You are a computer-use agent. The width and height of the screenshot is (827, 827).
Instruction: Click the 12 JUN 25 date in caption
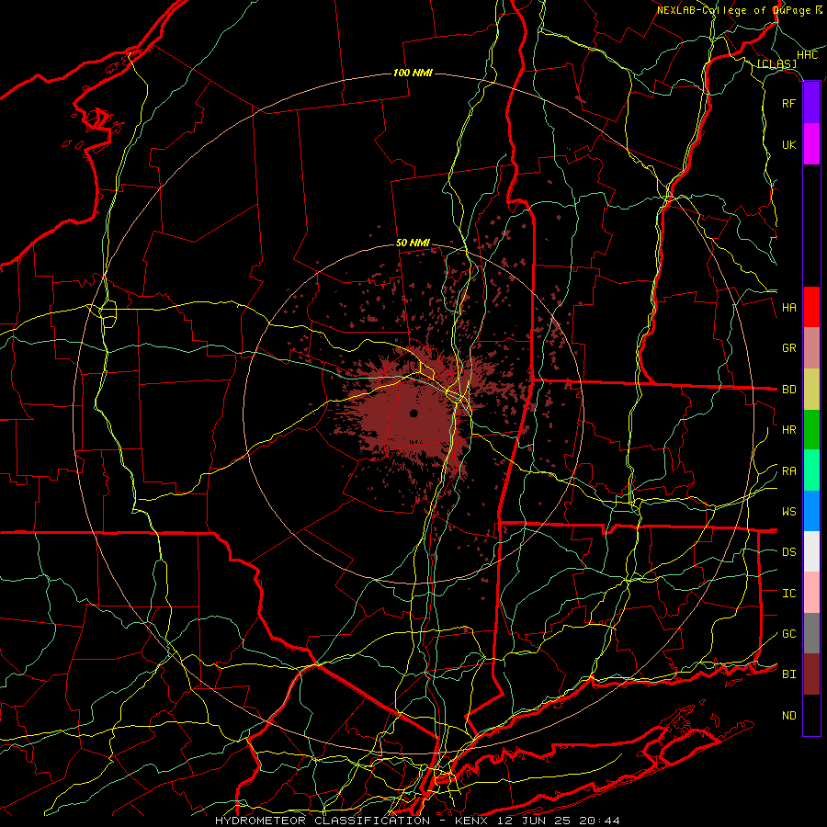[x=534, y=821]
